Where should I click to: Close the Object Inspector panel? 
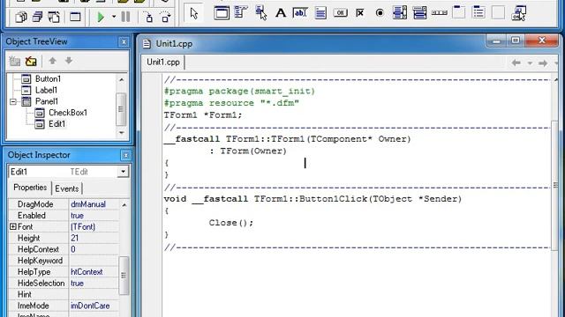tap(125, 155)
